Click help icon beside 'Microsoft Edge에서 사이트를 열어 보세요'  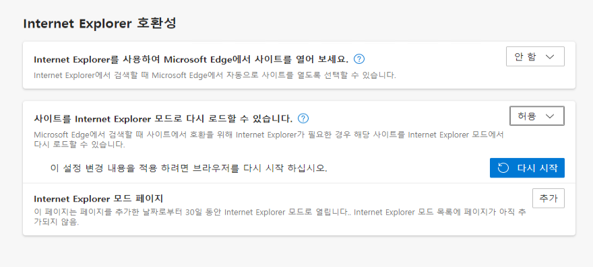[359, 59]
